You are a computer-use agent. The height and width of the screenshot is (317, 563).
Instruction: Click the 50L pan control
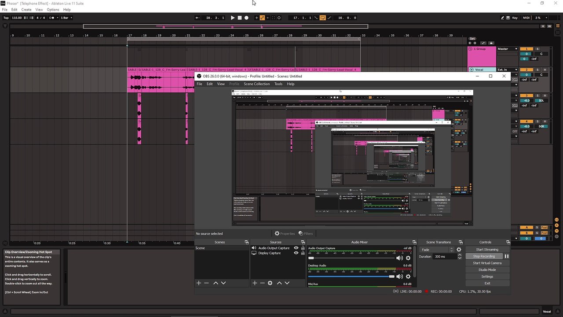(541, 100)
